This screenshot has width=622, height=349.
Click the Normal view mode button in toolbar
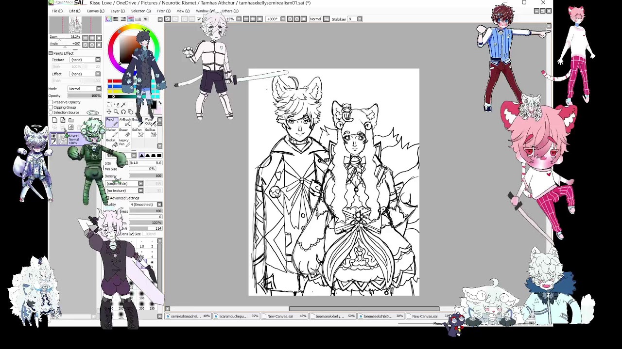coord(315,19)
